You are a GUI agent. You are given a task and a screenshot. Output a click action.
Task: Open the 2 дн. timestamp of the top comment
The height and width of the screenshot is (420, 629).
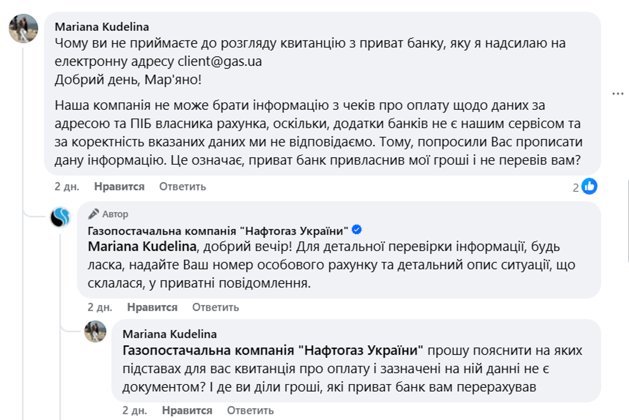coord(66,187)
